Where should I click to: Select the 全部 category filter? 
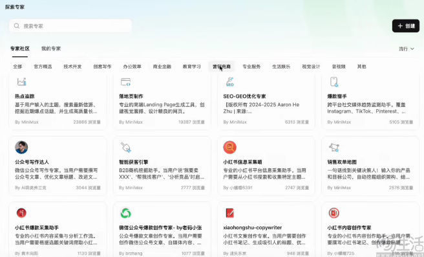[x=17, y=66]
